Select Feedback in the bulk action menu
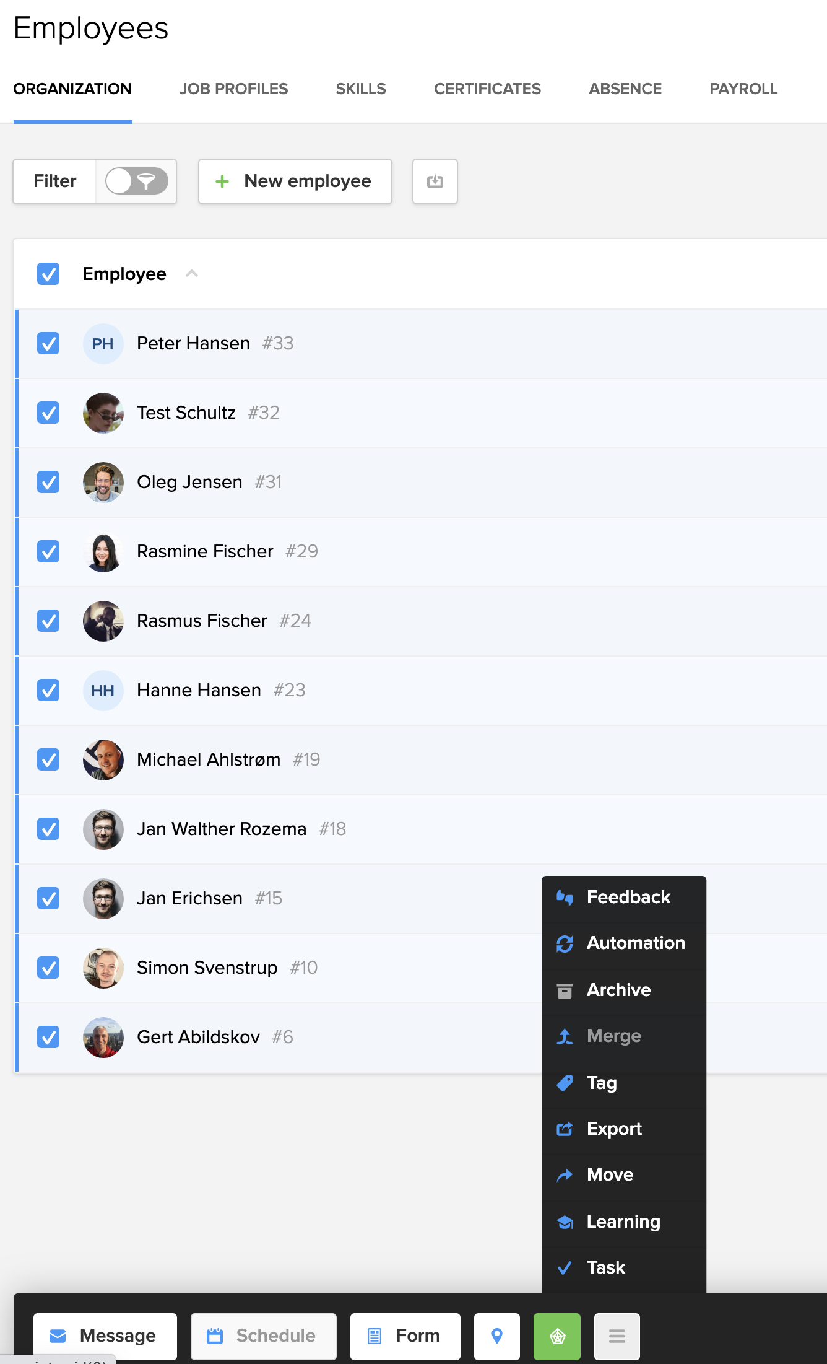Viewport: 827px width, 1364px height. coord(628,897)
